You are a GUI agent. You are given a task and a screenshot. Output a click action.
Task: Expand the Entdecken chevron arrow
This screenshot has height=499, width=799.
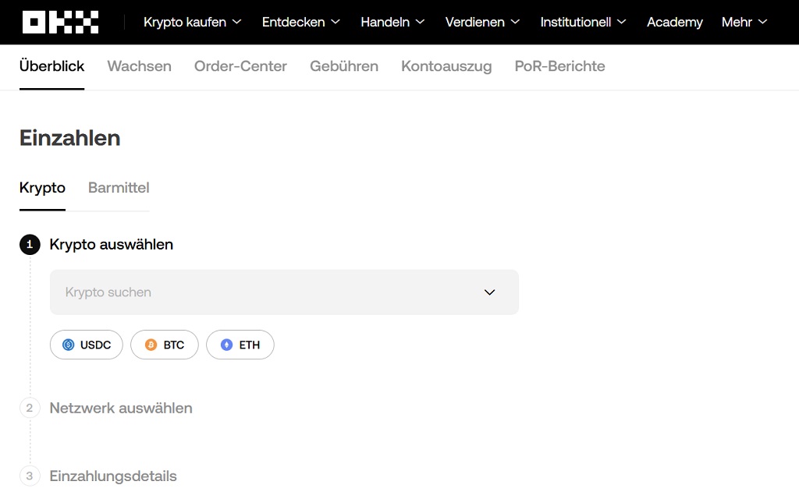[336, 22]
